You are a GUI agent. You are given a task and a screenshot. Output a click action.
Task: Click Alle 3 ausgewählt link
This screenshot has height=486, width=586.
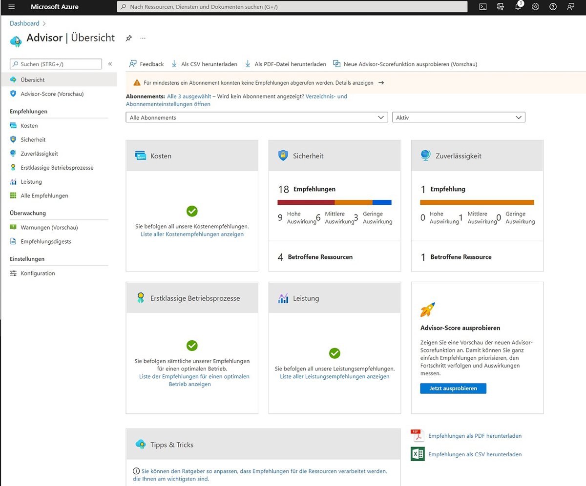[189, 97]
